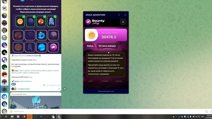Open the chat with the orange avatar
Image resolution: width=212 pixels, height=119 pixels.
(x=4, y=74)
